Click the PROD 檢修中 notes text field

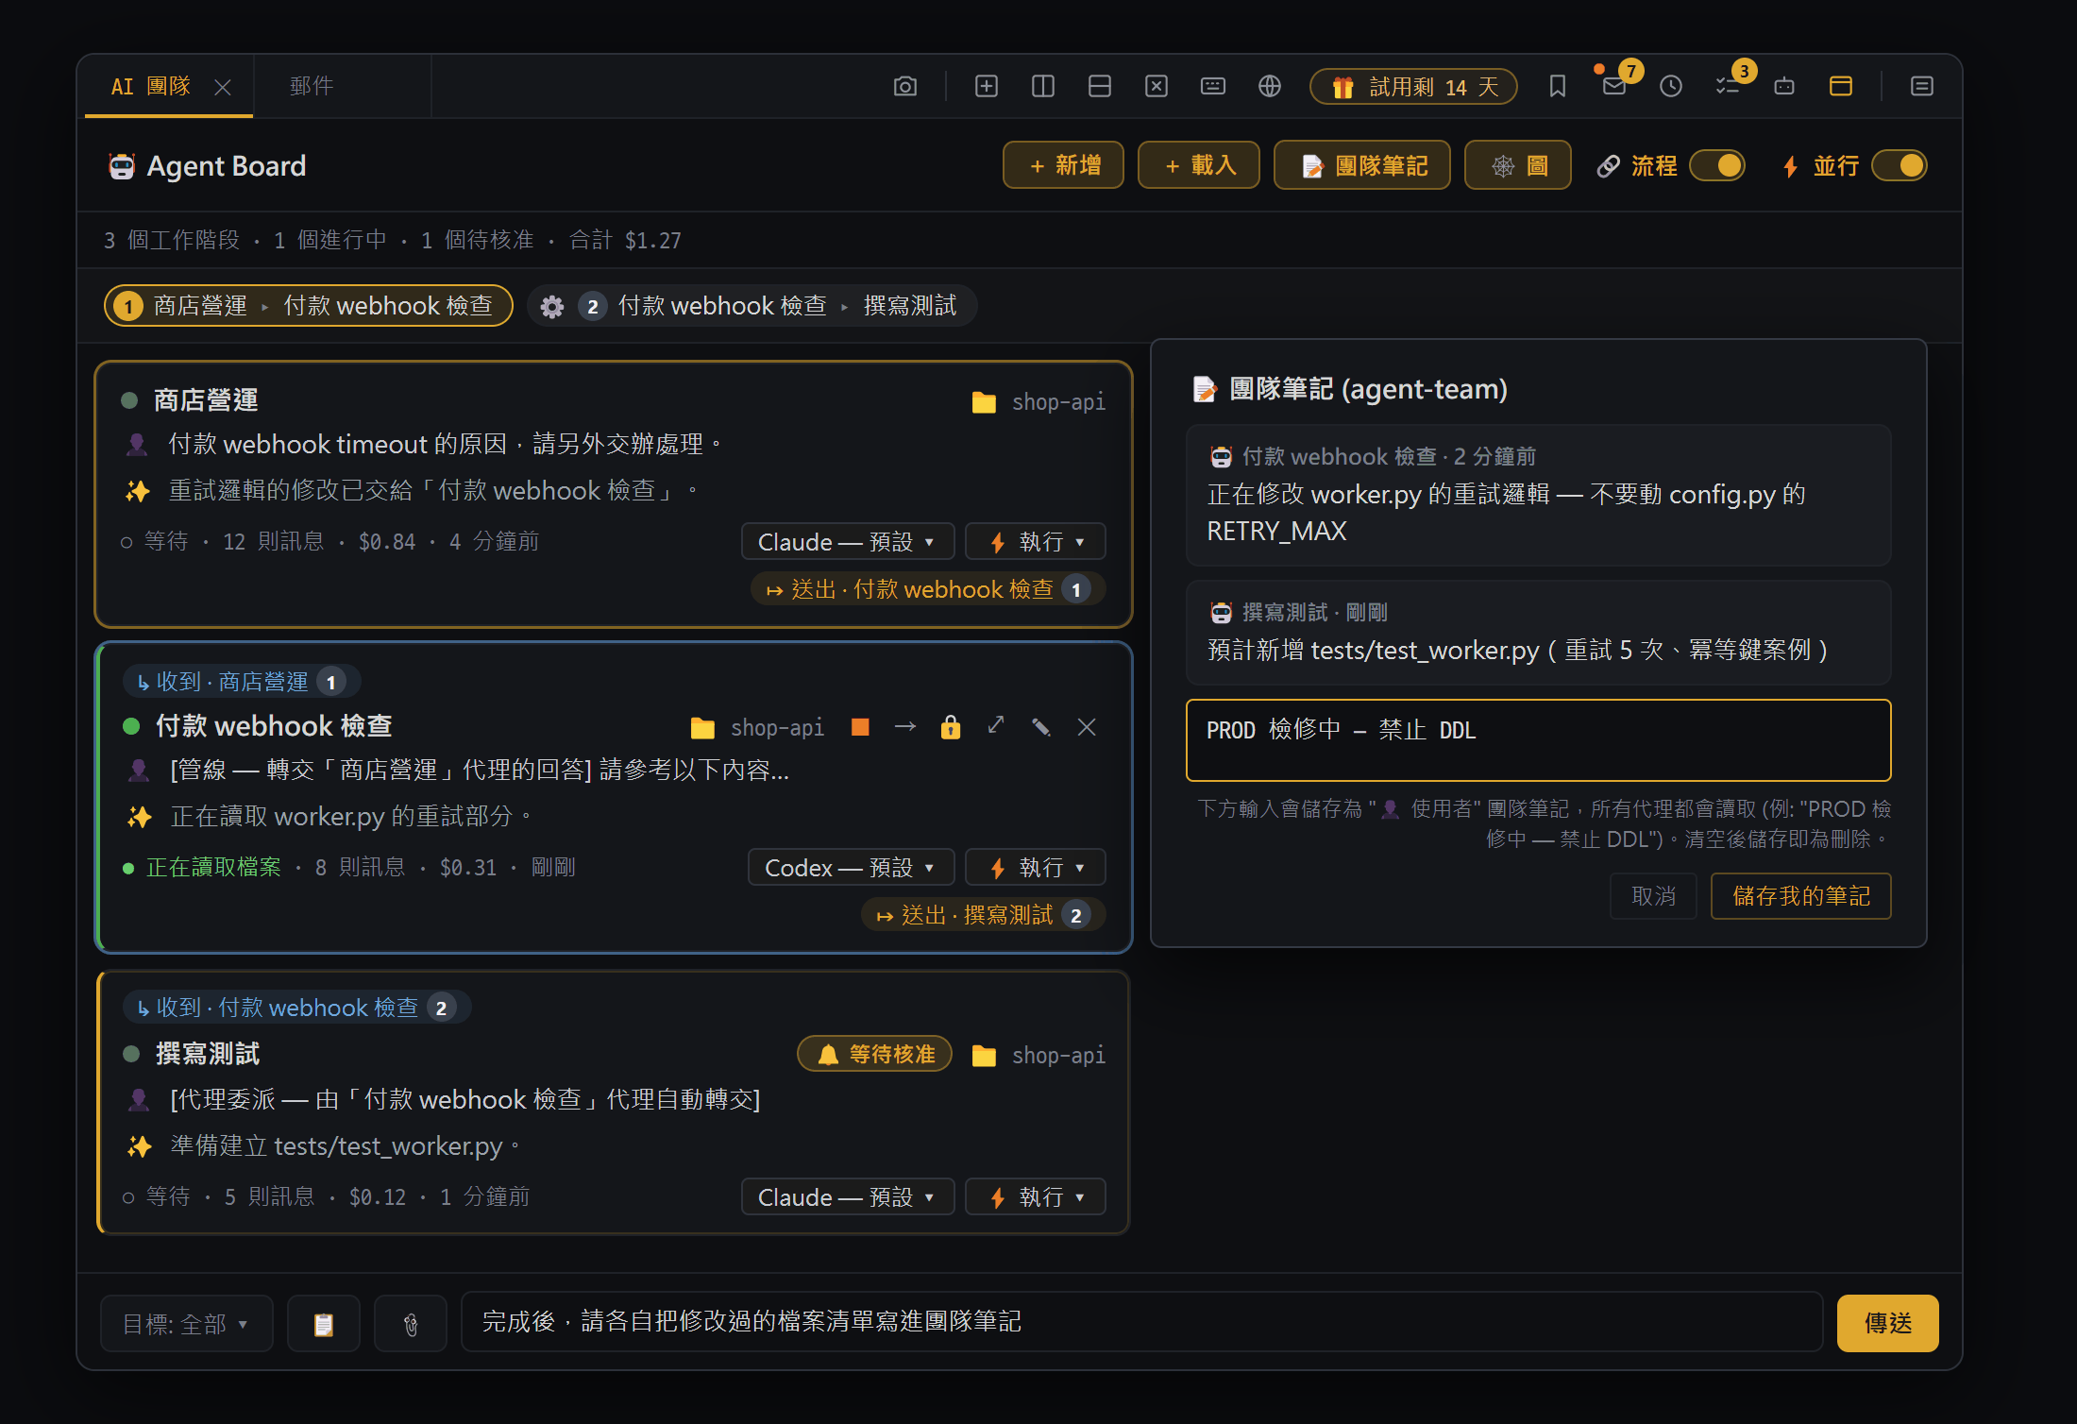pyautogui.click(x=1539, y=740)
